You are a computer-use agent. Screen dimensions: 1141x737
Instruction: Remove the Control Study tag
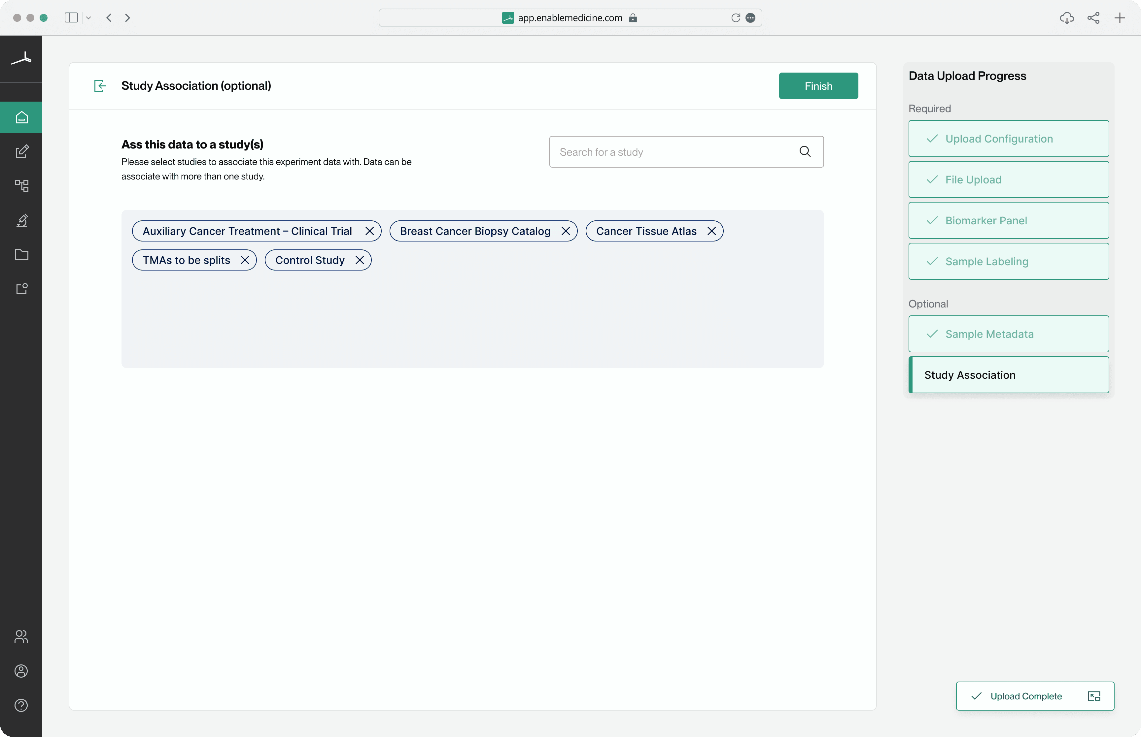click(x=360, y=260)
